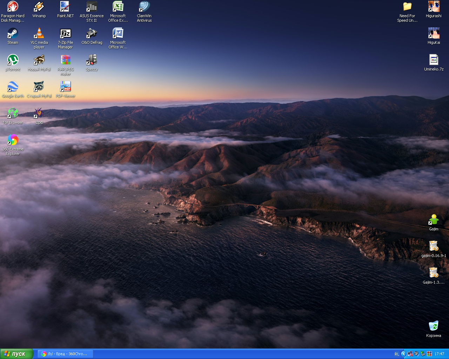Click the volume speaker tray icon
The image size is (449, 359).
pyautogui.click(x=416, y=354)
